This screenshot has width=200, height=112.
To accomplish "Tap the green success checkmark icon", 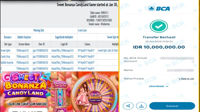I will coord(159,26).
